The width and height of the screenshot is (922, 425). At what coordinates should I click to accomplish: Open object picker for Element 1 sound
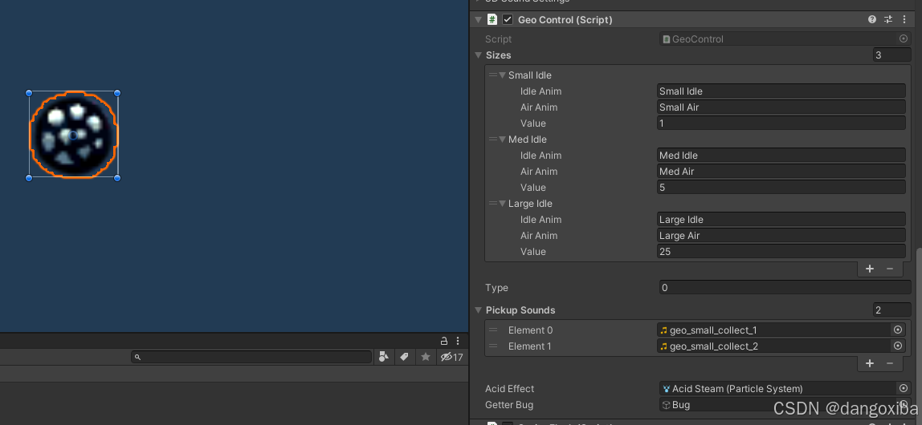898,346
